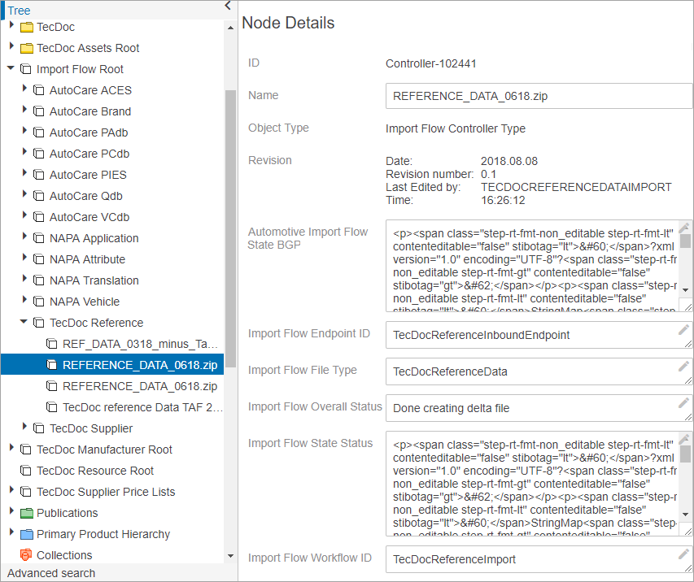Click State BGP text area scroll-down arrow

686,290
